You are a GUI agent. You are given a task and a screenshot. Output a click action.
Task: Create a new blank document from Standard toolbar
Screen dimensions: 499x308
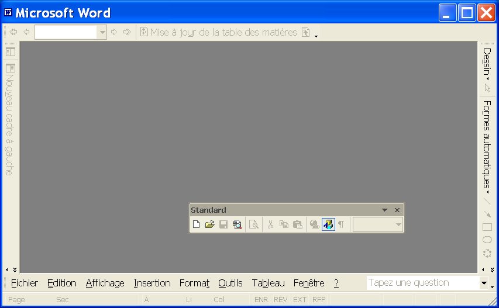point(196,224)
